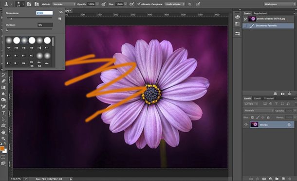Select the Blur tool
Image resolution: width=297 pixels, height=181 pixels.
click(x=3, y=94)
